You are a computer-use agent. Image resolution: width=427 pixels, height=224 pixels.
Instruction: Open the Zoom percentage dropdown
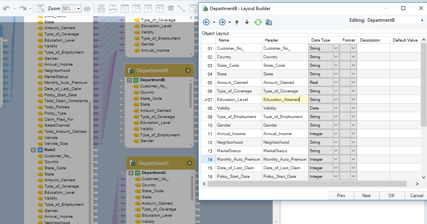click(x=78, y=9)
